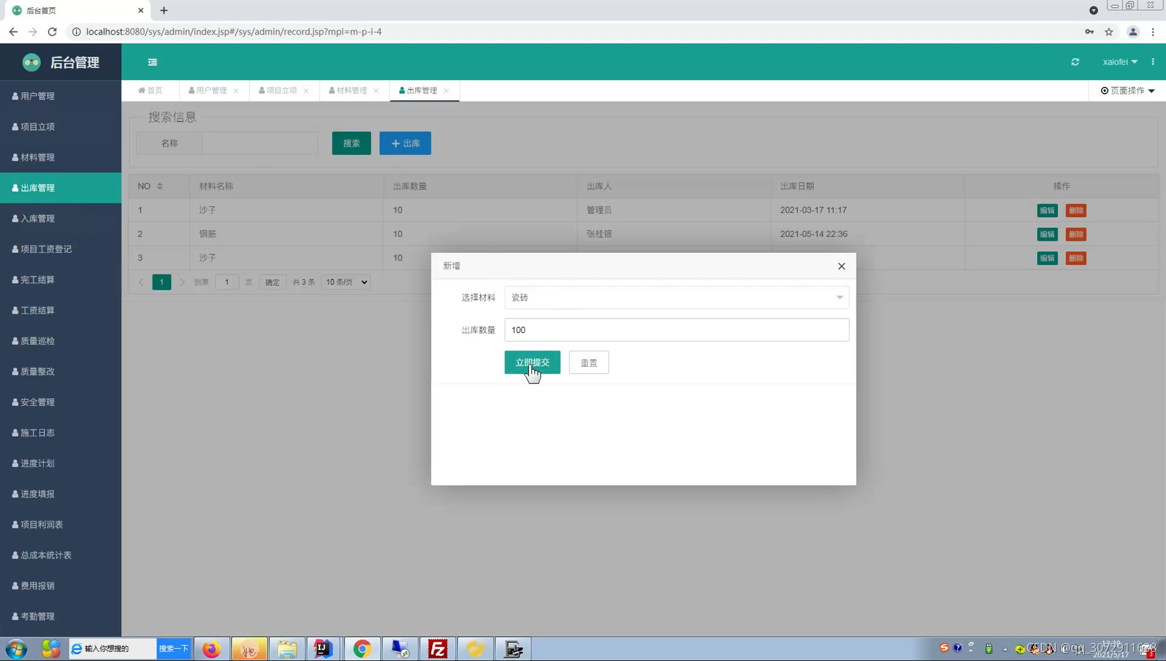Open 安全管理 in the sidebar

pos(61,402)
